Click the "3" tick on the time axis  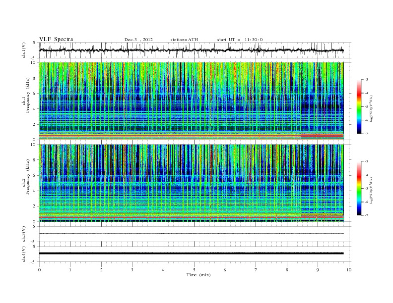(x=132, y=270)
